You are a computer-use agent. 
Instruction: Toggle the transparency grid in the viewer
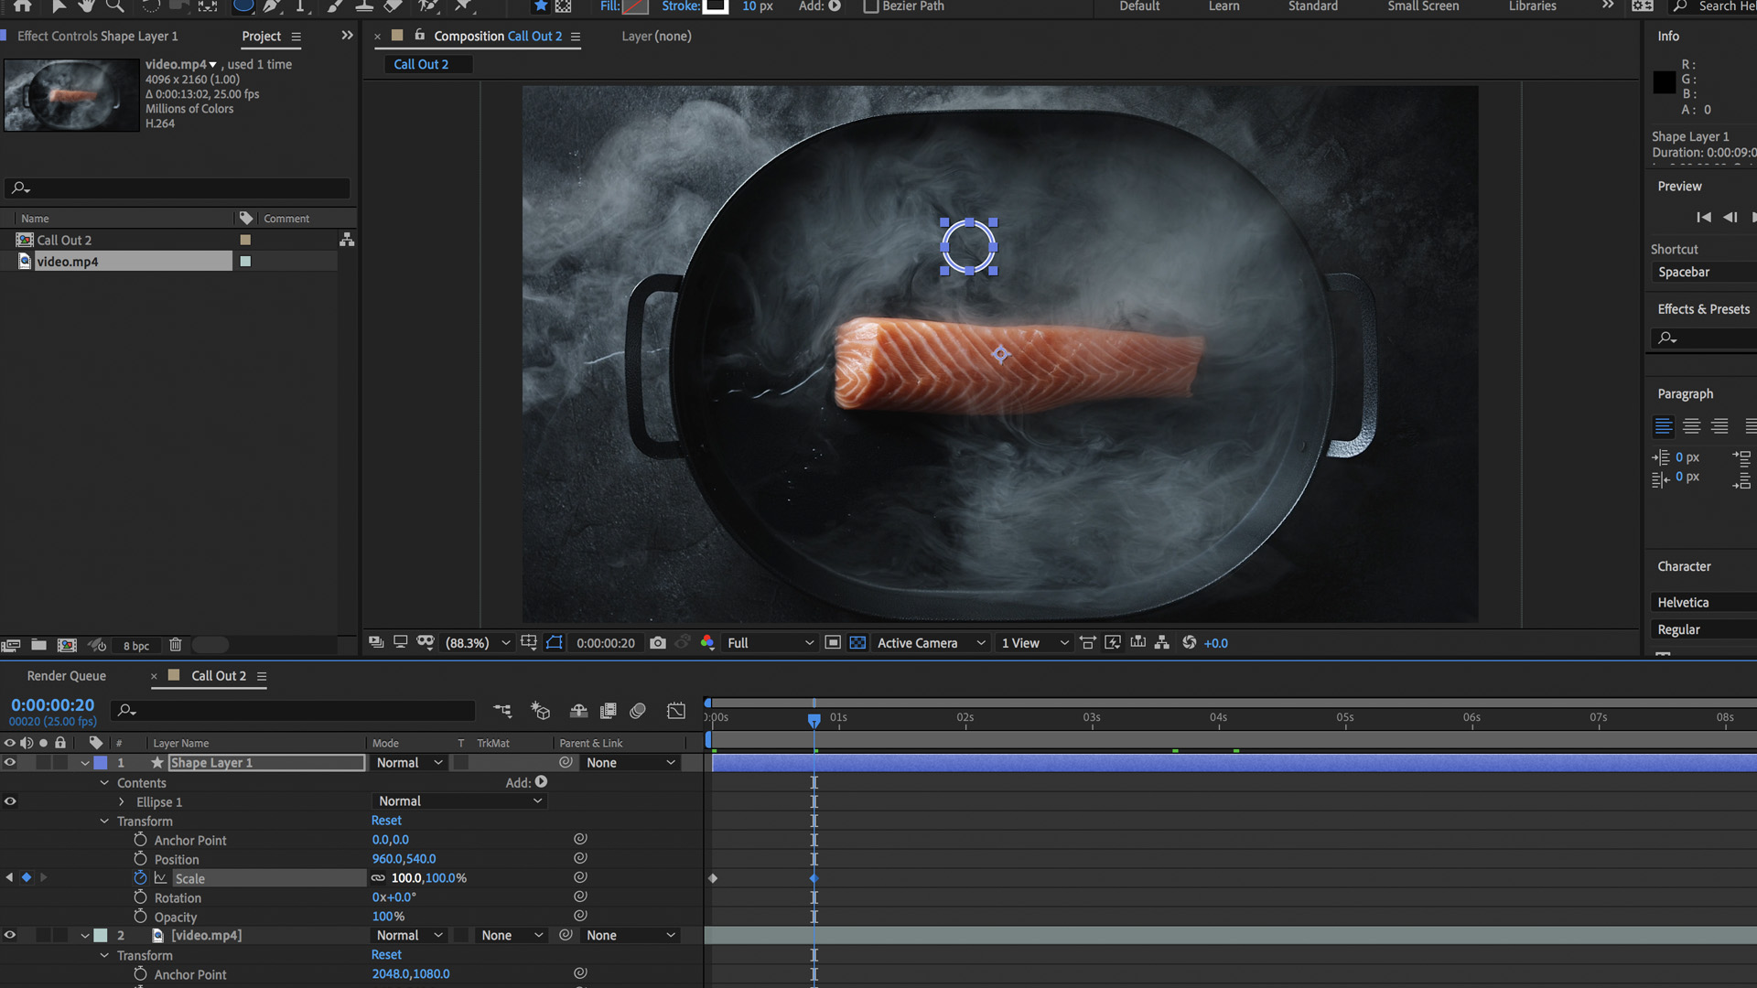click(857, 643)
